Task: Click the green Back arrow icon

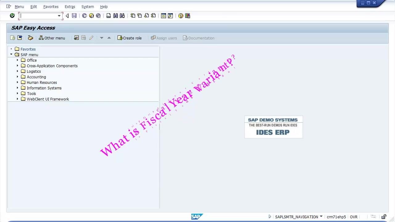Action: coord(85,16)
